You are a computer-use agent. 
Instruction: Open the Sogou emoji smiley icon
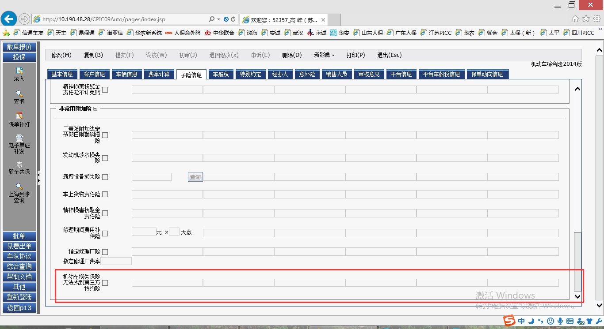coord(550,321)
